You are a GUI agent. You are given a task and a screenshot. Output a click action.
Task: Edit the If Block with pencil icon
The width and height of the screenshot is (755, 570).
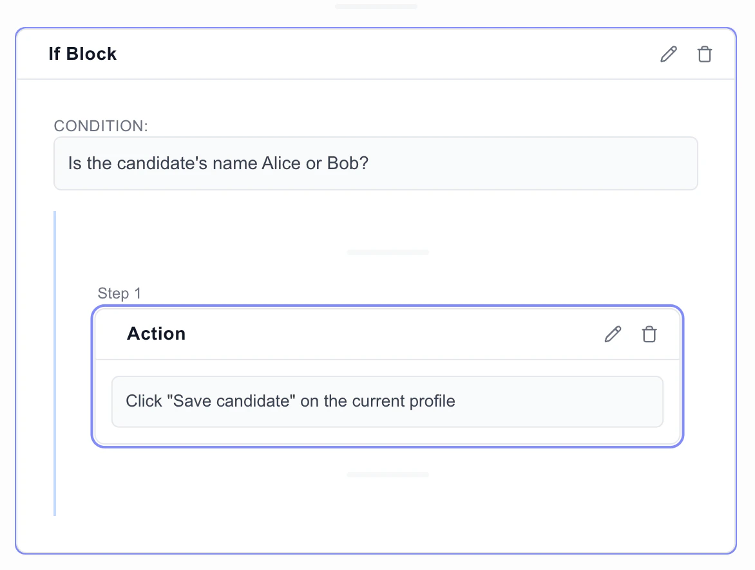click(669, 54)
